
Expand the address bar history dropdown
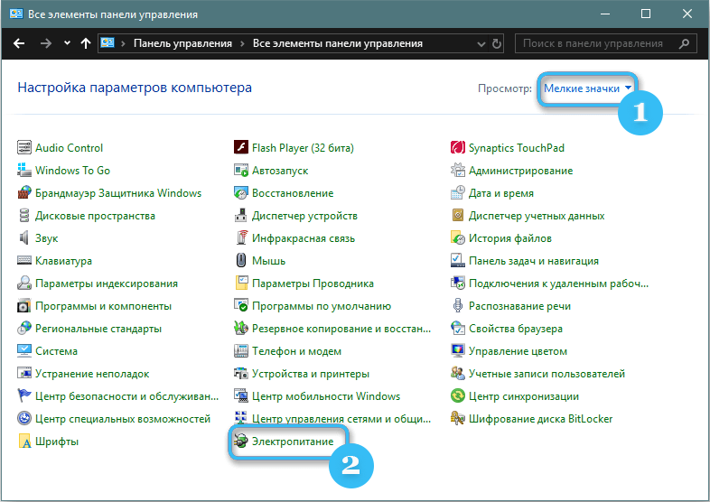click(481, 44)
